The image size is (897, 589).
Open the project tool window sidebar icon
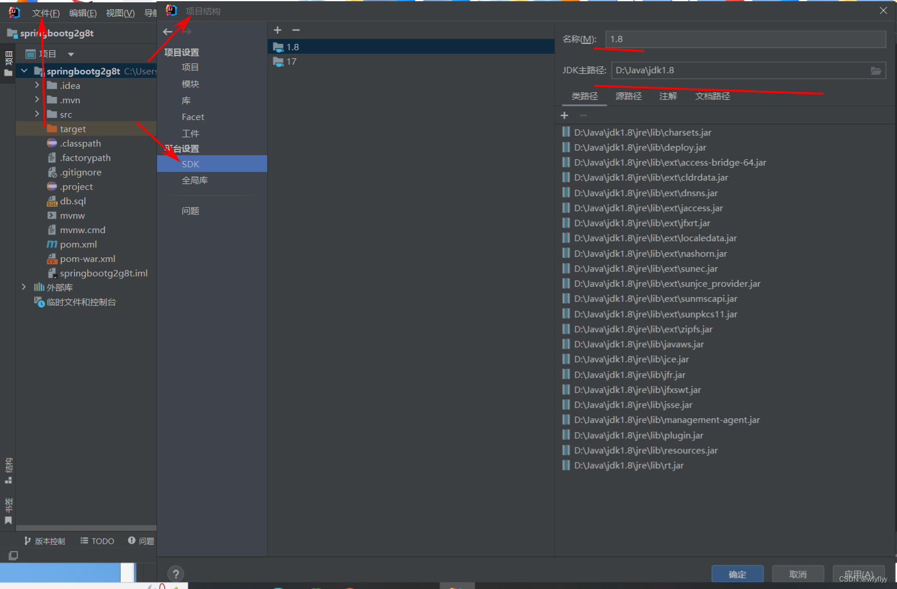(x=8, y=63)
